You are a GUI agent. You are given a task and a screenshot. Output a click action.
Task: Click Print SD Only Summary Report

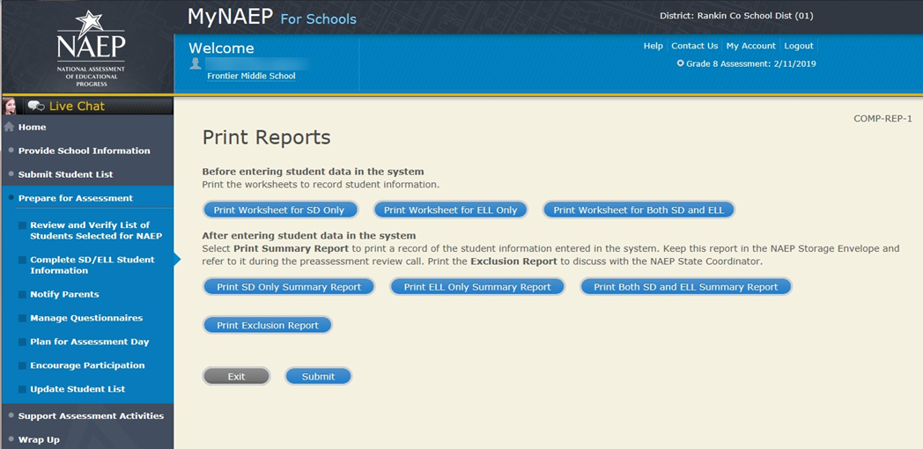click(x=289, y=287)
